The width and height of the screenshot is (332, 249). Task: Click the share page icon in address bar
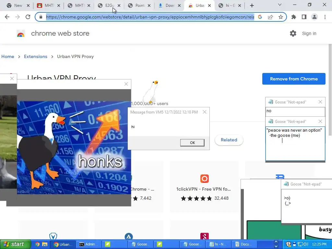(270, 17)
